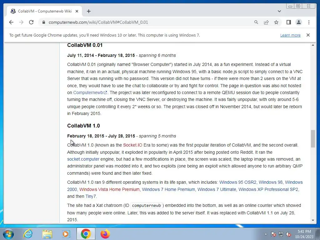
Task: Click the page scrollbar up arrow
Action: click(x=313, y=45)
